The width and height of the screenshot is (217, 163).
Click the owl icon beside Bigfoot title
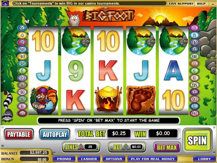[74, 20]
